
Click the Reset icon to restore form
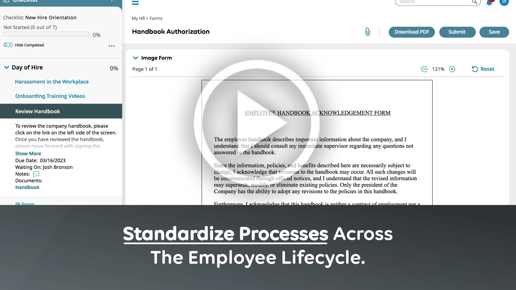pos(475,69)
